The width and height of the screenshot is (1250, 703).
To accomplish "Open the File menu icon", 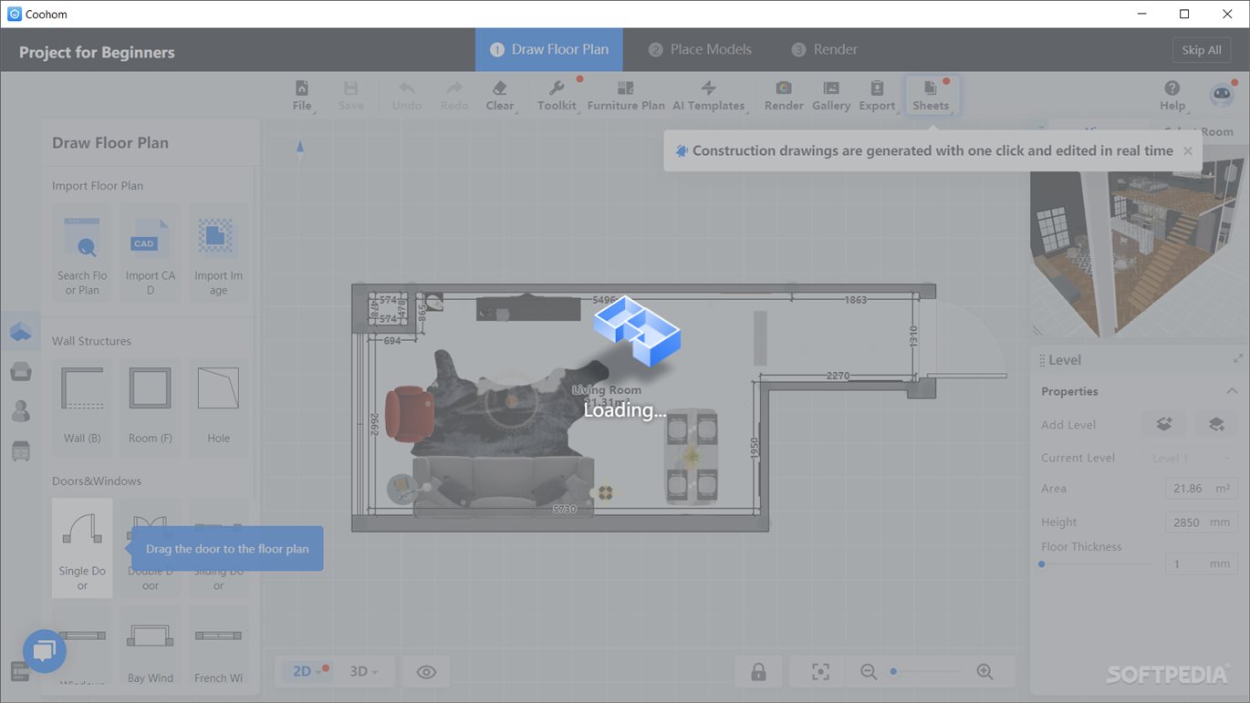I will tap(301, 95).
